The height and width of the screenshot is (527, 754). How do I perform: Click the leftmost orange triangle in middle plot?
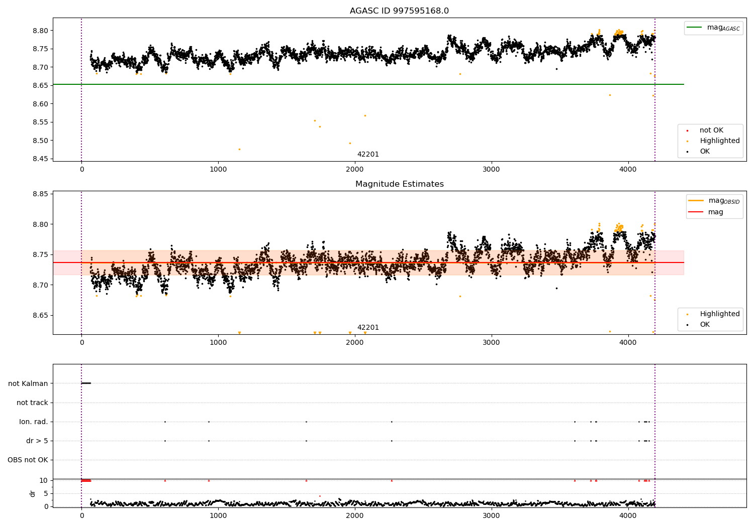[x=239, y=333]
